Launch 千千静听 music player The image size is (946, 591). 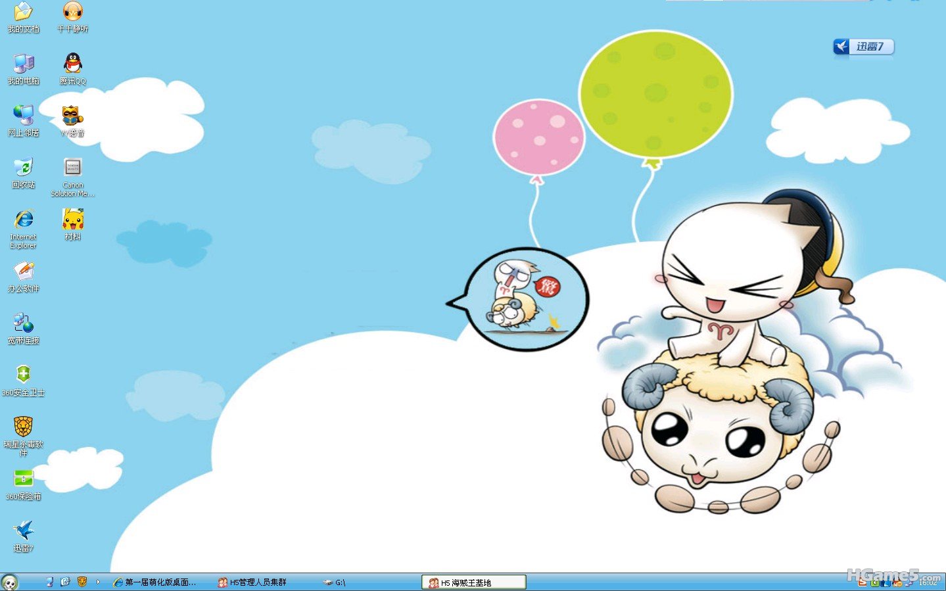[72, 12]
